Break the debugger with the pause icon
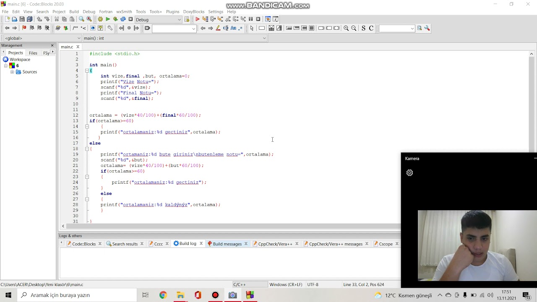The image size is (537, 302). click(250, 19)
